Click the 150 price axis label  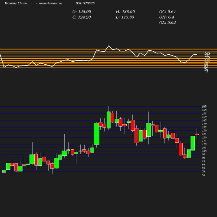(204, 117)
